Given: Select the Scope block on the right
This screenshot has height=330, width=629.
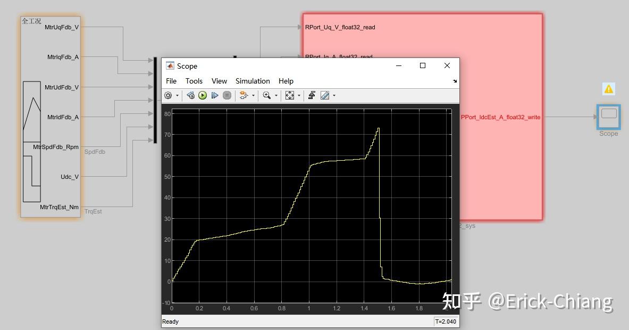Looking at the screenshot, I should tap(608, 116).
